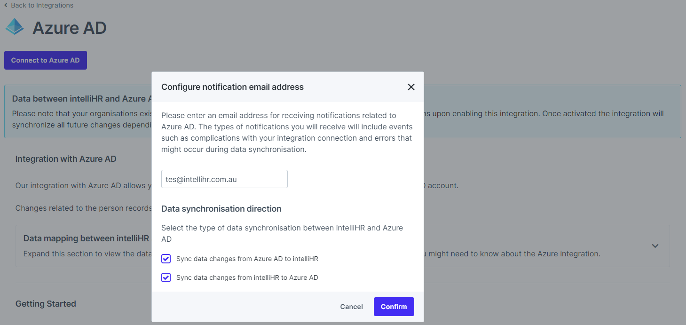Click the 'Sync data changes from intelliHR to Azure AD' label

pyautogui.click(x=247, y=277)
